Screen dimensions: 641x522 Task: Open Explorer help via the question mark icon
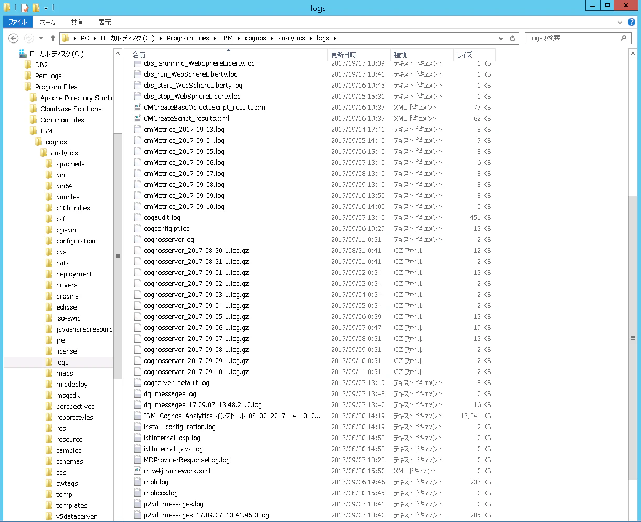tap(632, 22)
